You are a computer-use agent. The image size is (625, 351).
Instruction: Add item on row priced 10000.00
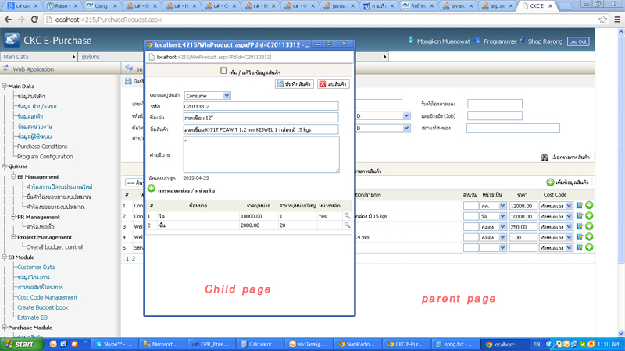coord(589,216)
